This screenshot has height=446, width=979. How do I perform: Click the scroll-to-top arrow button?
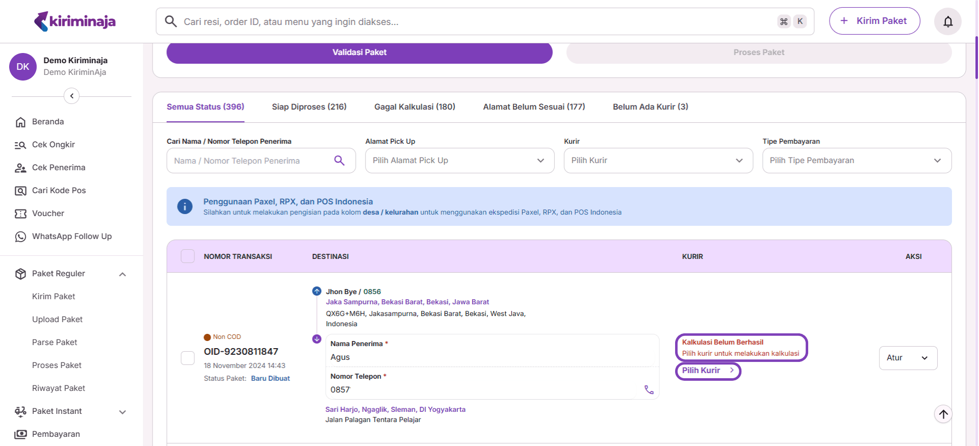point(943,414)
